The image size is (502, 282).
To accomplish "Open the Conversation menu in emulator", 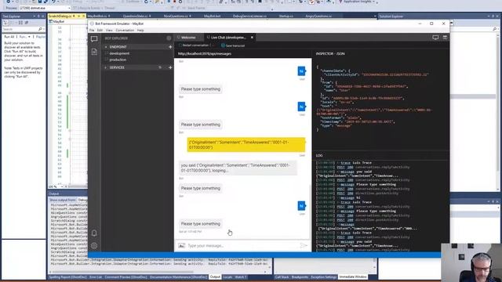I will [125, 30].
